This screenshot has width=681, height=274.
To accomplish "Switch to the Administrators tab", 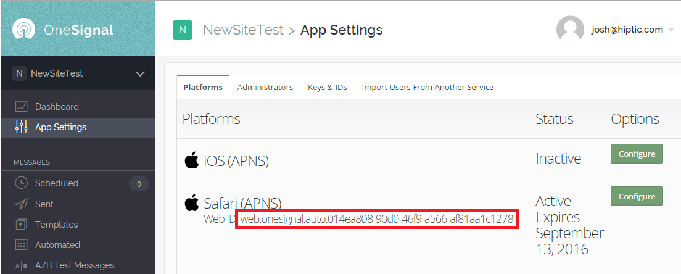I will click(265, 88).
